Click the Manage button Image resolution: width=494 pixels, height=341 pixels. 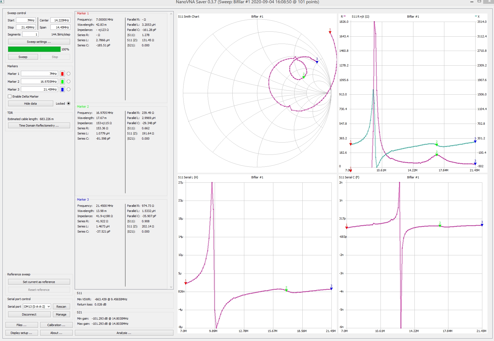point(61,314)
